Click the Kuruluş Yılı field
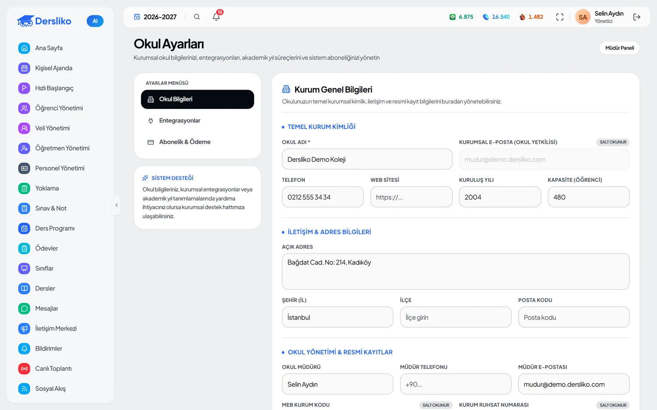 point(500,197)
